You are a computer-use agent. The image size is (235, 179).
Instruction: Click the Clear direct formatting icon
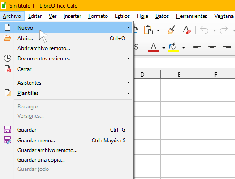click(187, 30)
